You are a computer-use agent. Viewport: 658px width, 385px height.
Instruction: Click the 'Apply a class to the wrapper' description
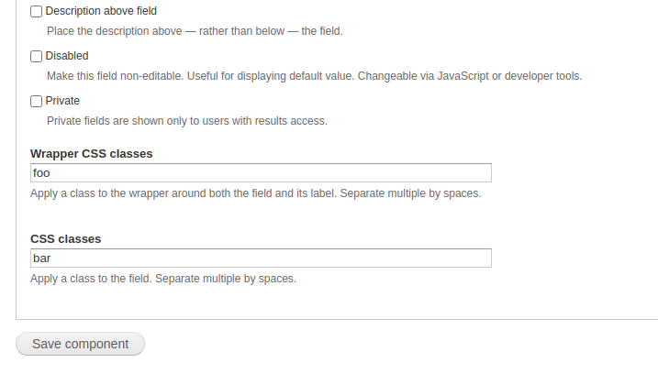coord(255,193)
